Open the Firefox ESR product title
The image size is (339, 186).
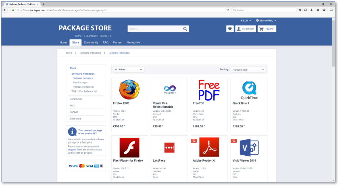pos(121,103)
